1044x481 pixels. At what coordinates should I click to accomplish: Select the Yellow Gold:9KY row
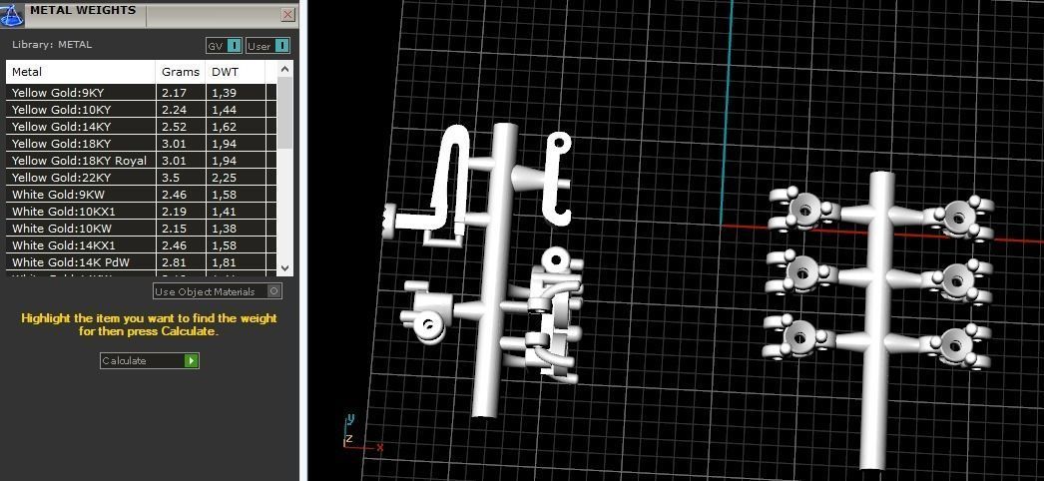(x=141, y=93)
